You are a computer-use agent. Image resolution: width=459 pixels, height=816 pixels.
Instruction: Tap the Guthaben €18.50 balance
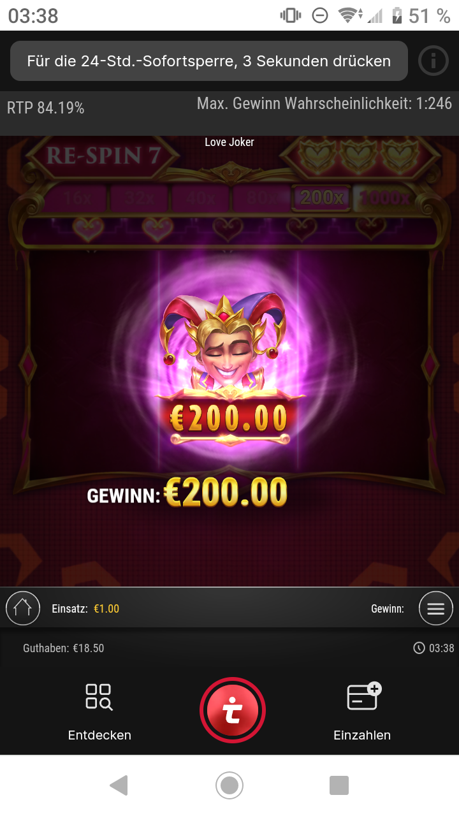[64, 648]
